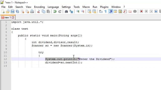The width and height of the screenshot is (161, 90).
Task: Click the Paste clipboard icon
Action: pyautogui.click(x=48, y=11)
